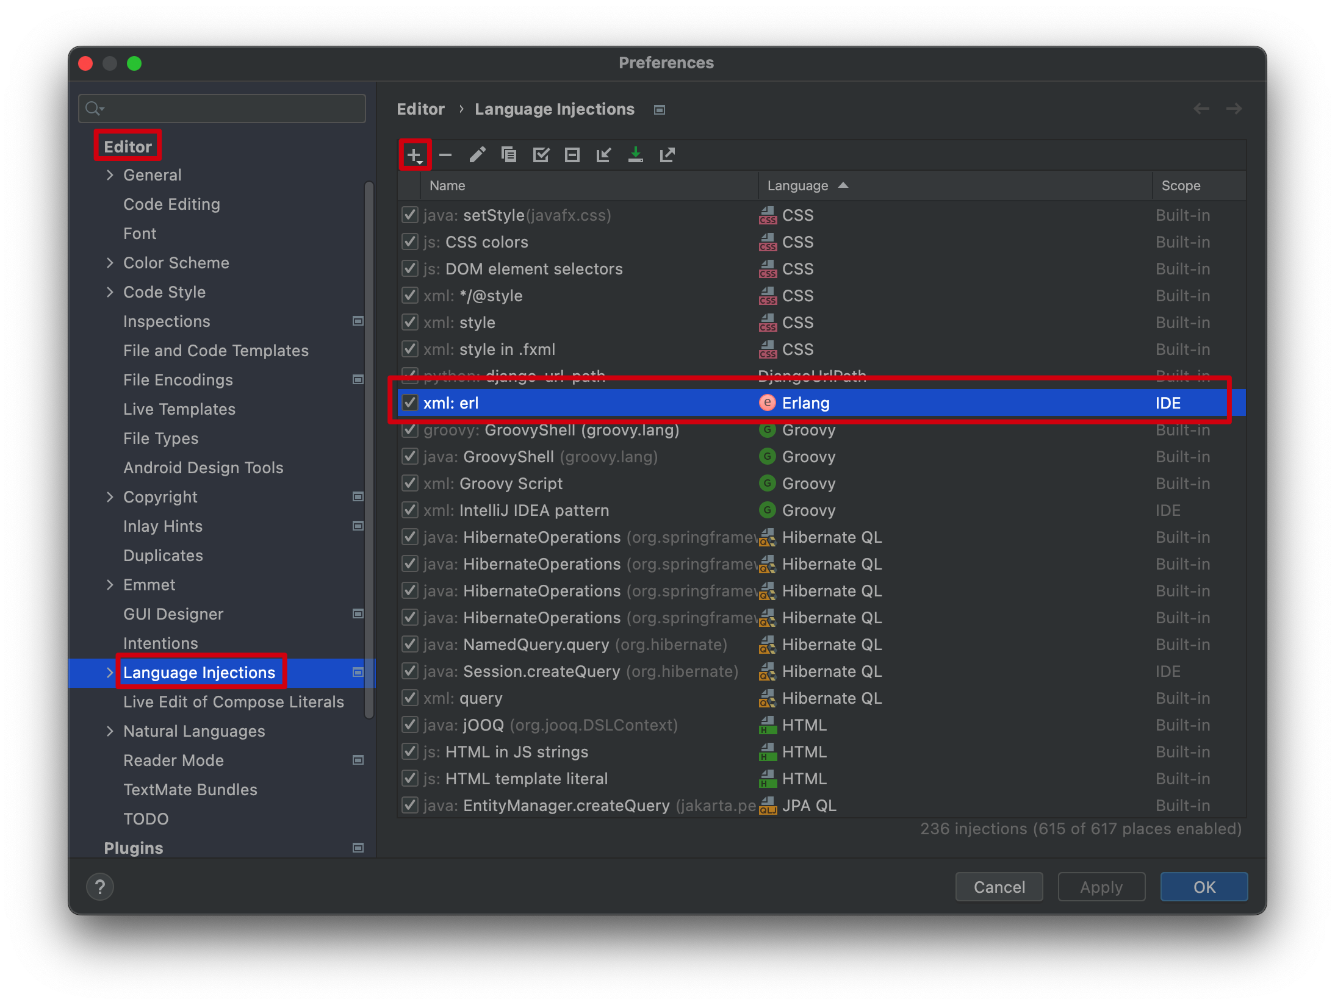The width and height of the screenshot is (1335, 1005).
Task: Remove the selected injection
Action: (x=445, y=154)
